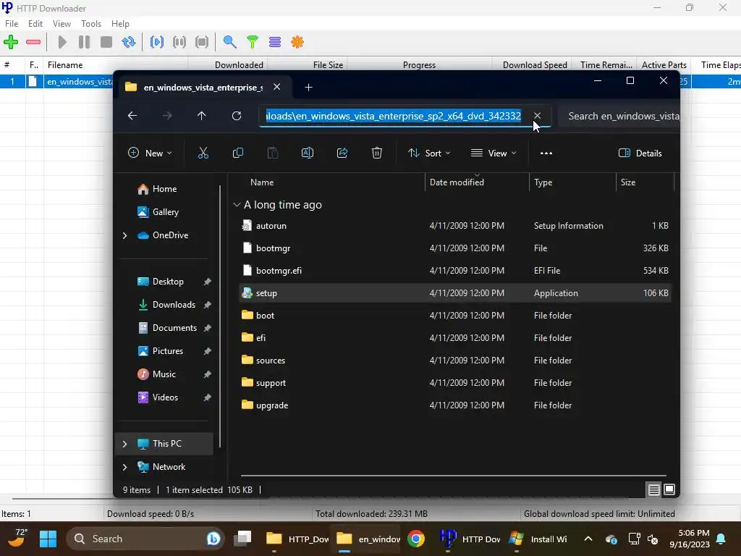The height and width of the screenshot is (556, 741).
Task: Go up one folder level
Action: pyautogui.click(x=202, y=116)
